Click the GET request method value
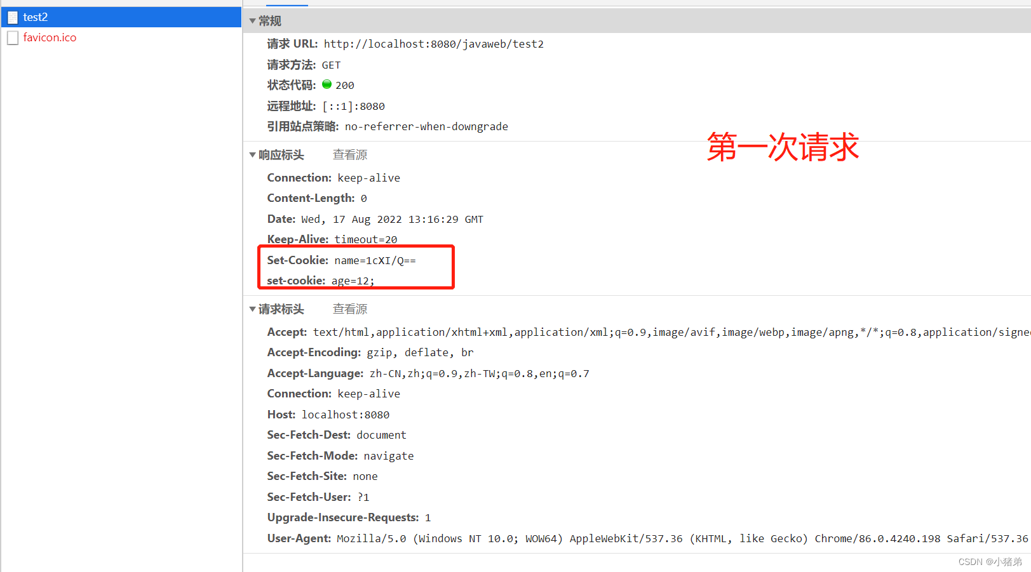Screen dimensions: 1031x572 pyautogui.click(x=331, y=65)
